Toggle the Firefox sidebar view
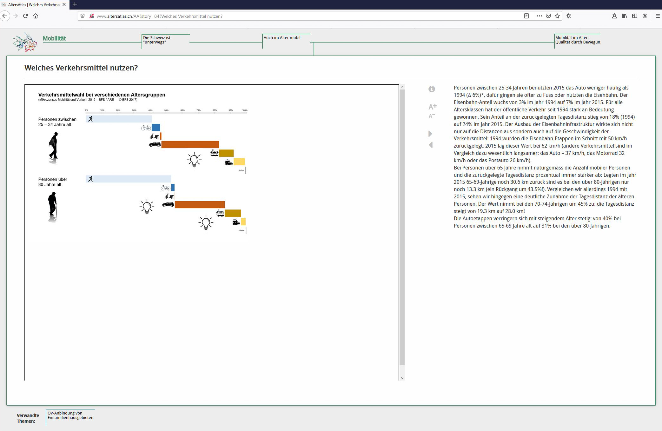 click(635, 16)
